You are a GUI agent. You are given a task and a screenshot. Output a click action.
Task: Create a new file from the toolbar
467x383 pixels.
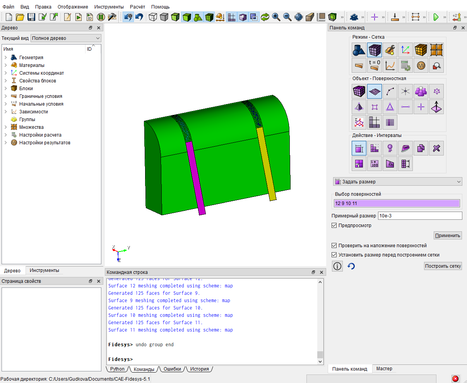click(9, 17)
